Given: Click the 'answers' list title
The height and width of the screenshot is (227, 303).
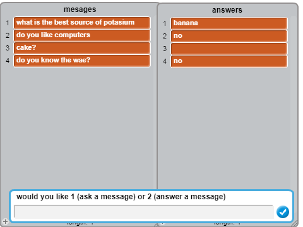Looking at the screenshot, I should 227,10.
